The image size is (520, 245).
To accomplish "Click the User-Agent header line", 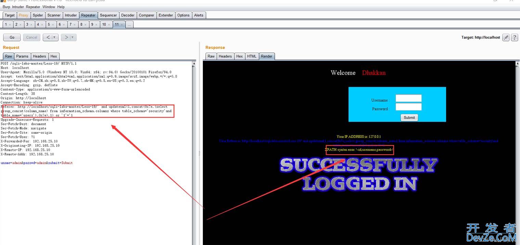I will click(86, 72).
